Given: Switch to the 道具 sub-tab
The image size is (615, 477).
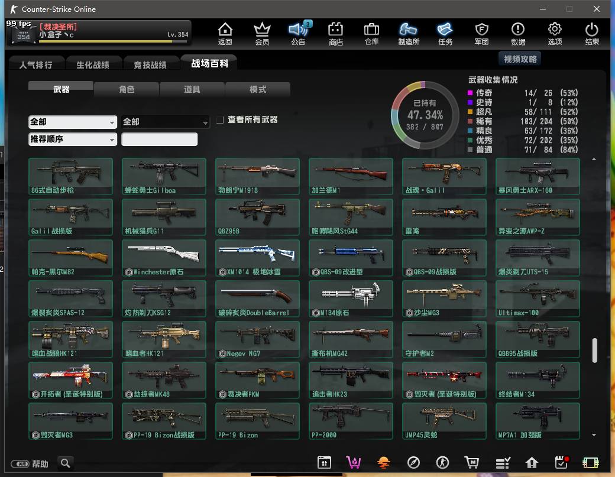Looking at the screenshot, I should (x=192, y=89).
